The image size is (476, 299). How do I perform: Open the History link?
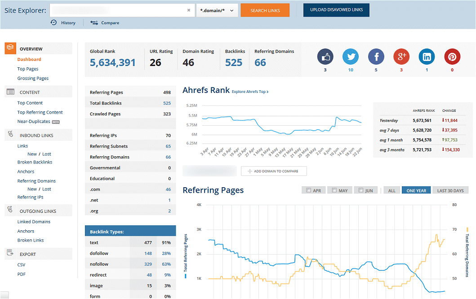(68, 23)
